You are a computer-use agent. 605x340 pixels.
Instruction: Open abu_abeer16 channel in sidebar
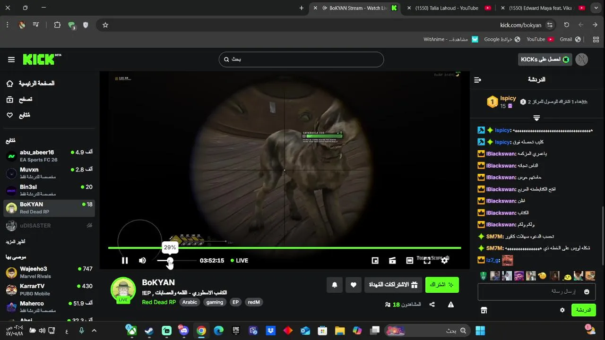(49, 156)
